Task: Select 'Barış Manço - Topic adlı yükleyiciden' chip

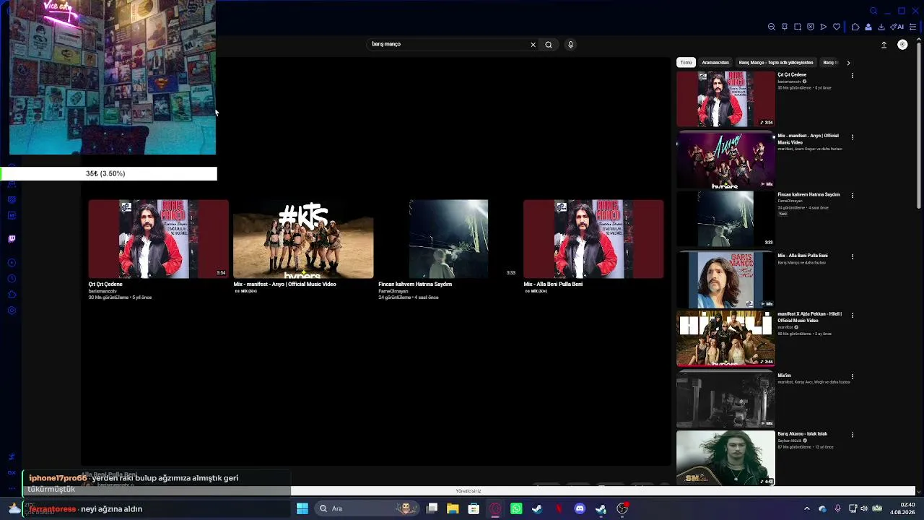Action: (x=776, y=63)
